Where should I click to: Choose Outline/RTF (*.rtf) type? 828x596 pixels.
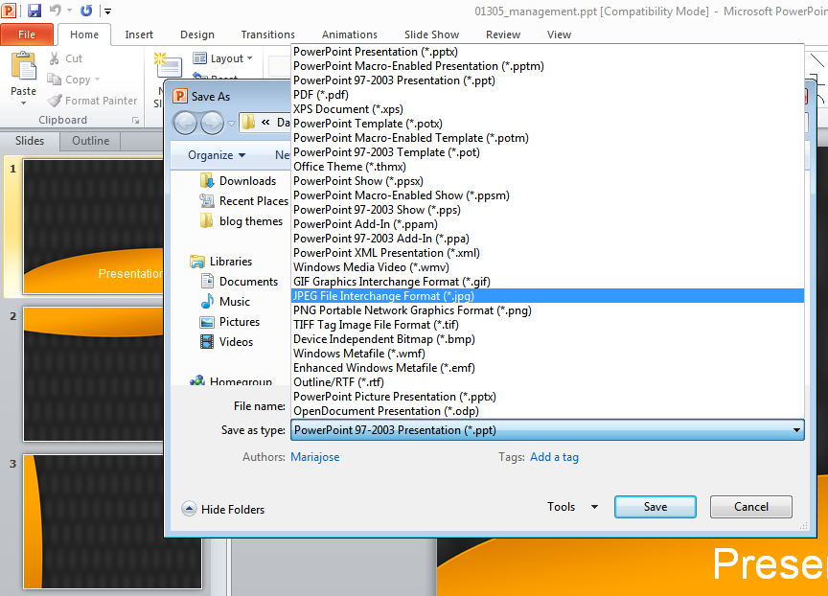tap(547, 382)
